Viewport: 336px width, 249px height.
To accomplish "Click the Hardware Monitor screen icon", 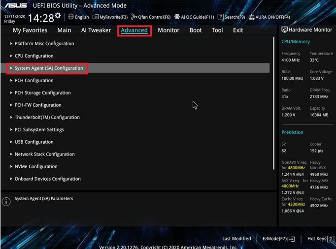I will click(x=284, y=30).
